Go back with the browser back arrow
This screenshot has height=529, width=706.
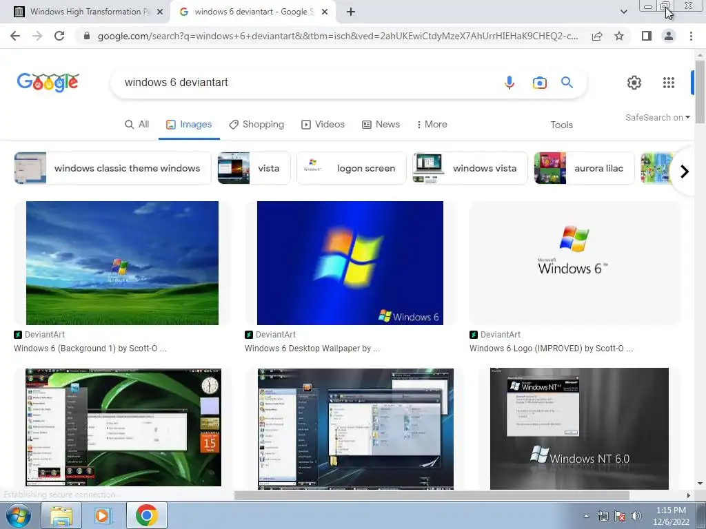pos(15,36)
